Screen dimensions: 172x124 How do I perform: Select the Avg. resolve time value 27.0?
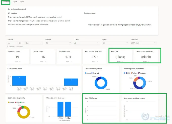click(x=95, y=57)
